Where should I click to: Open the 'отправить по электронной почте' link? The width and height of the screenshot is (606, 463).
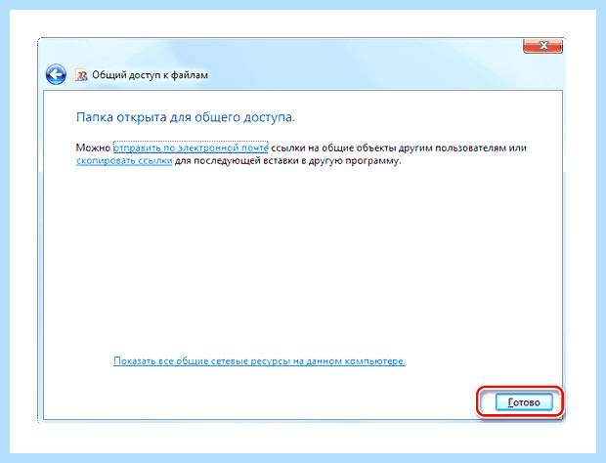(x=191, y=147)
